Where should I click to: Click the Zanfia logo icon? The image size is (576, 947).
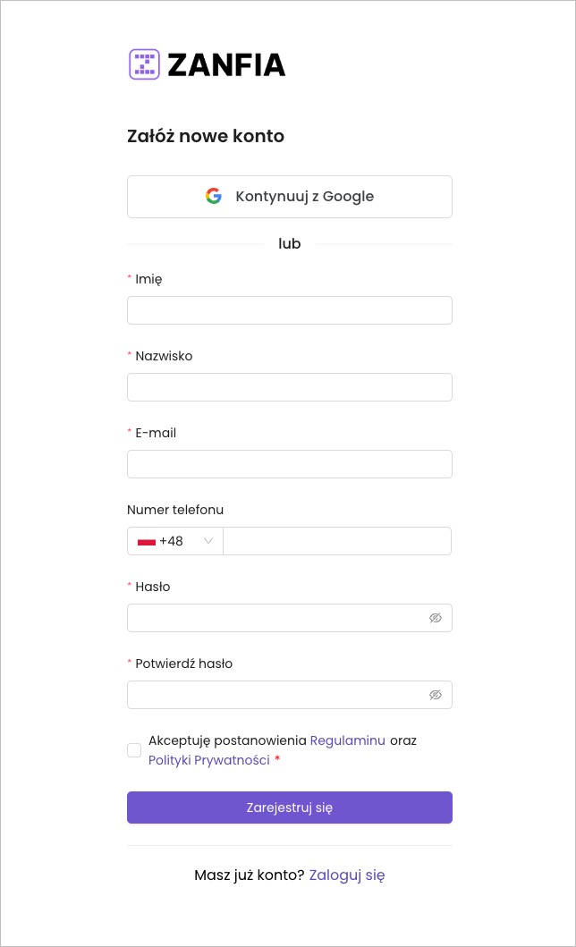coord(144,64)
